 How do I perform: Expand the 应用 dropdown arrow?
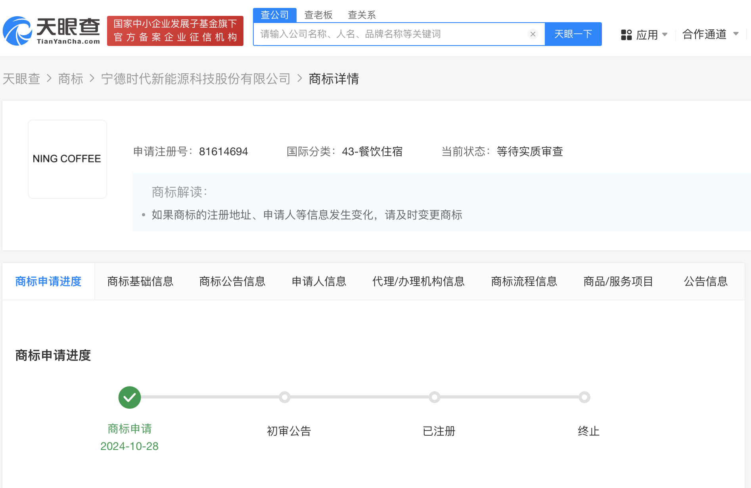(x=665, y=34)
